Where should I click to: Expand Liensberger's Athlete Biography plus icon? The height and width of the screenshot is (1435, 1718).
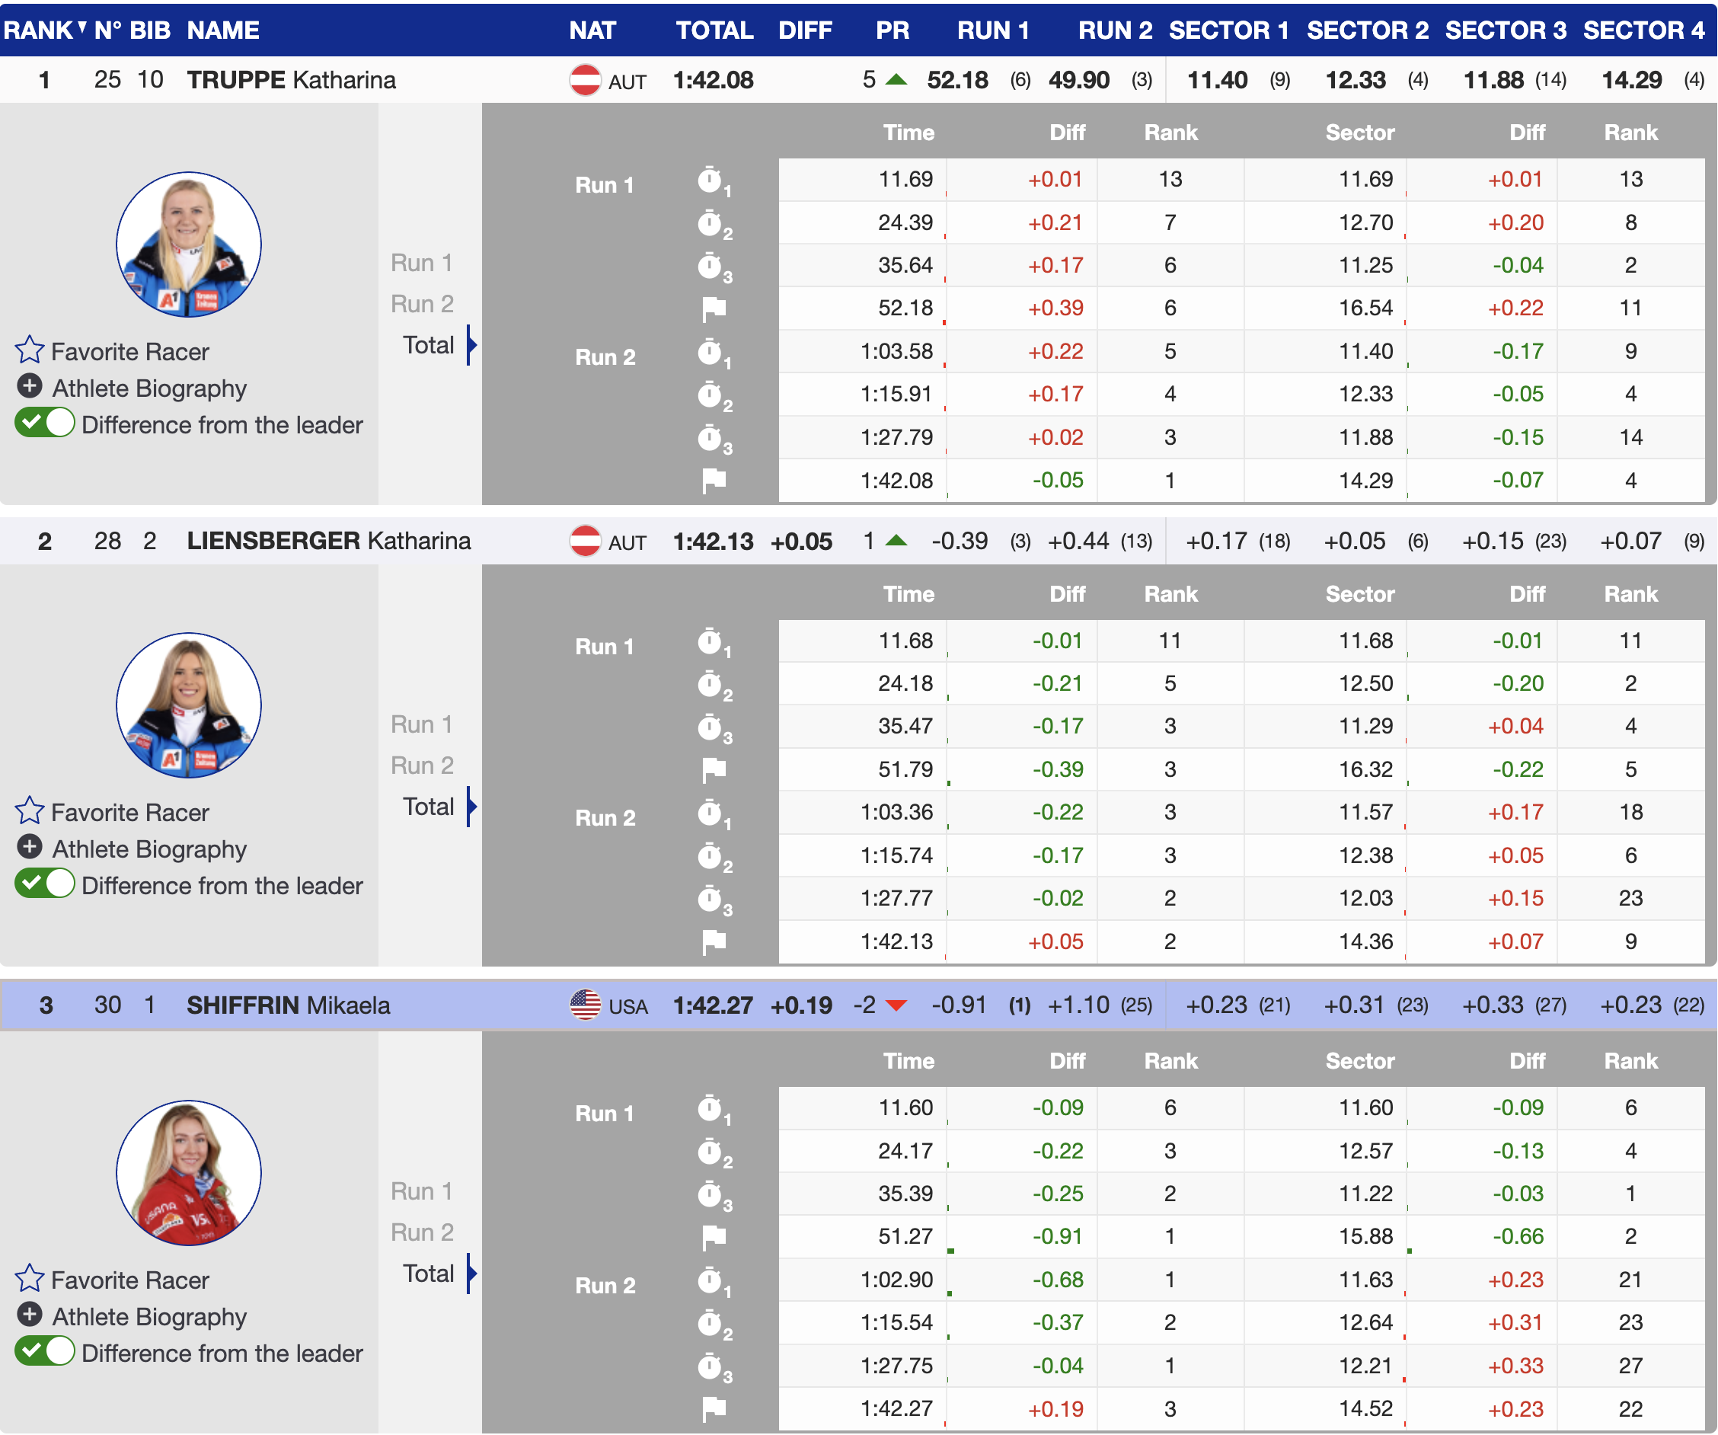[x=30, y=848]
